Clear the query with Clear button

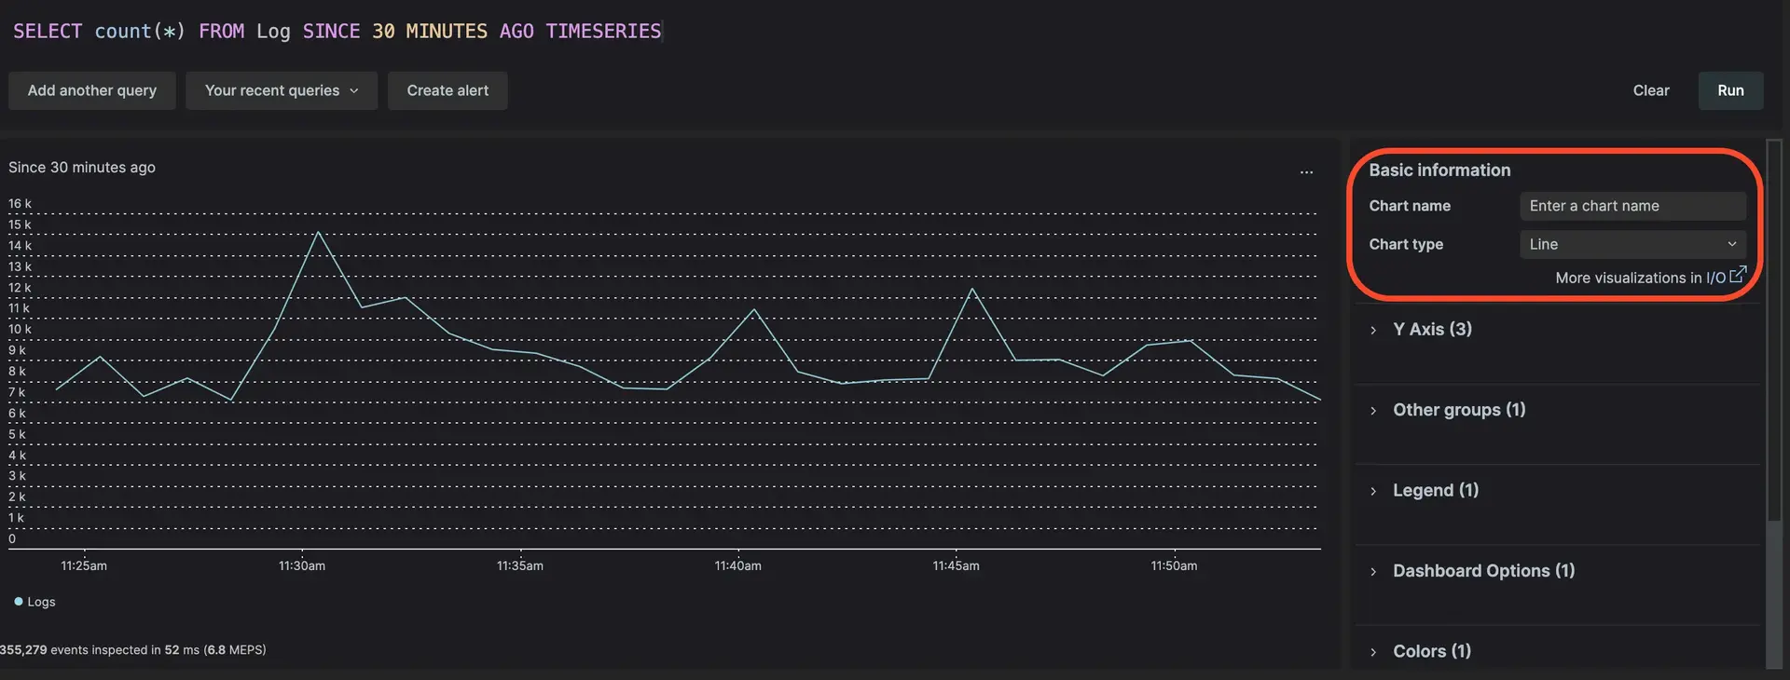point(1650,90)
